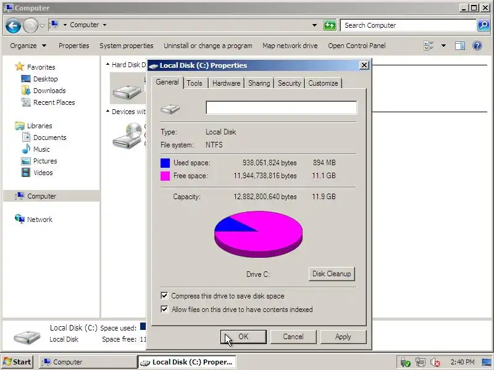494x370 pixels.
Task: Open the Start menu
Action: (17, 362)
